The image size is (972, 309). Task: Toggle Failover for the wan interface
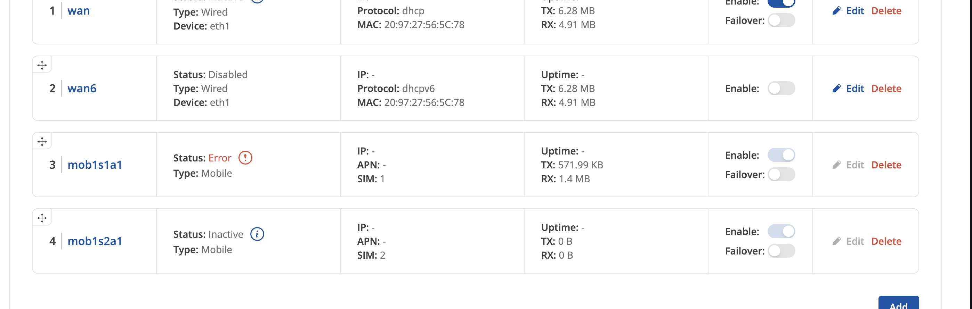781,20
